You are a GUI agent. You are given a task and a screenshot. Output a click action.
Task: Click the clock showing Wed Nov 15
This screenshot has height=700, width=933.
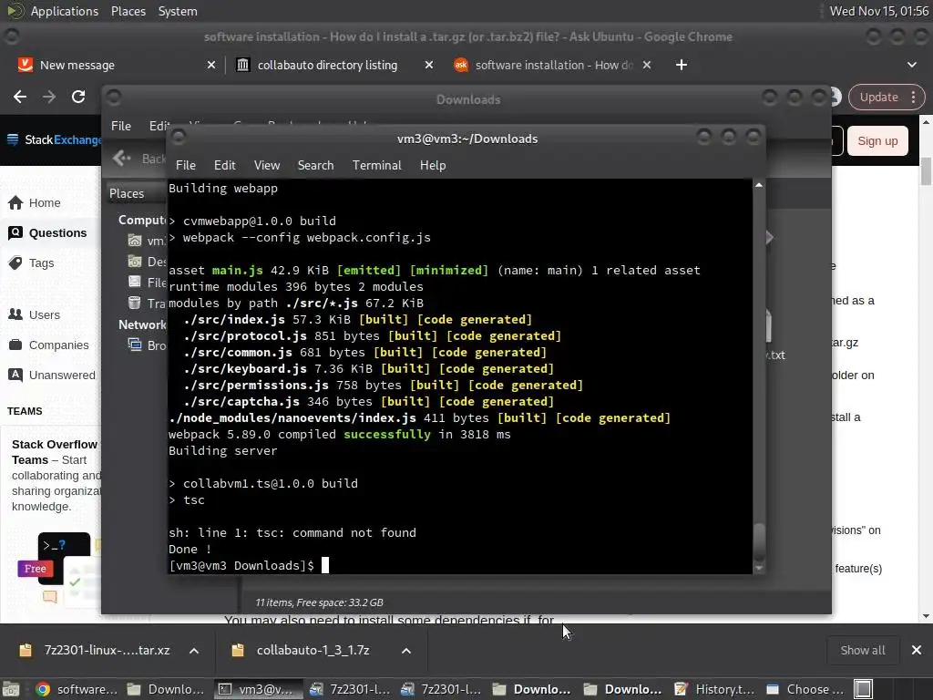[x=879, y=11]
